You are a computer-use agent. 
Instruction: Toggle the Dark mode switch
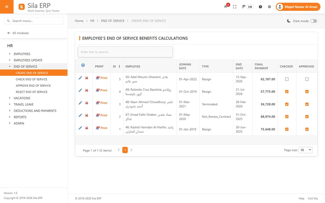[313, 21]
